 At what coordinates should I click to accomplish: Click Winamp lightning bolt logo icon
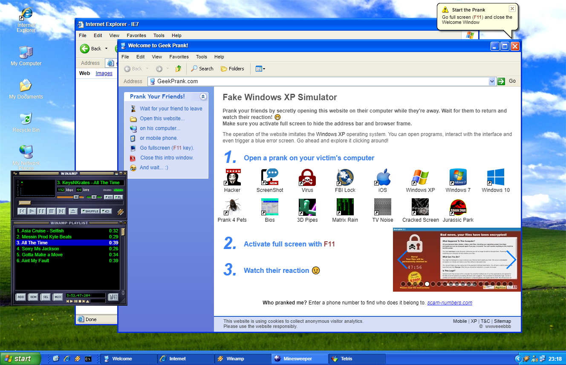(121, 212)
